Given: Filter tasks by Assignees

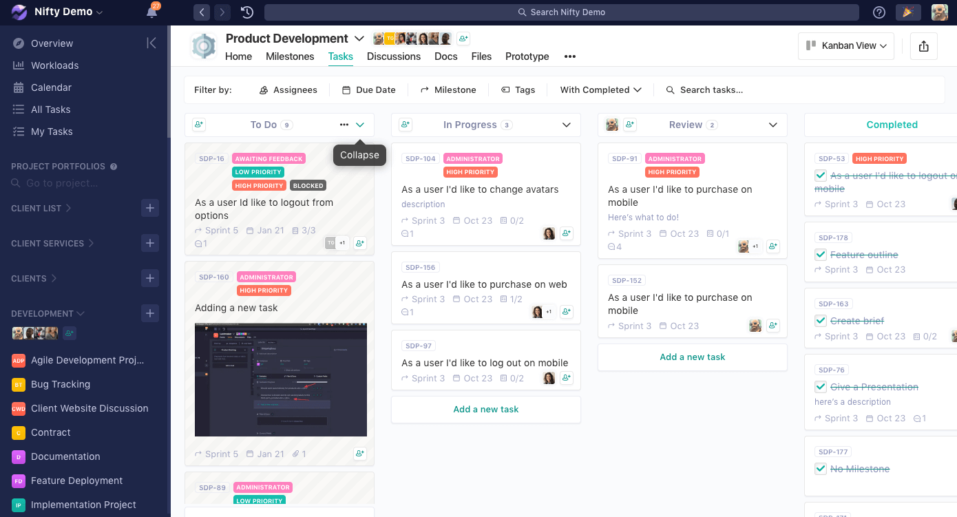Looking at the screenshot, I should tap(288, 89).
